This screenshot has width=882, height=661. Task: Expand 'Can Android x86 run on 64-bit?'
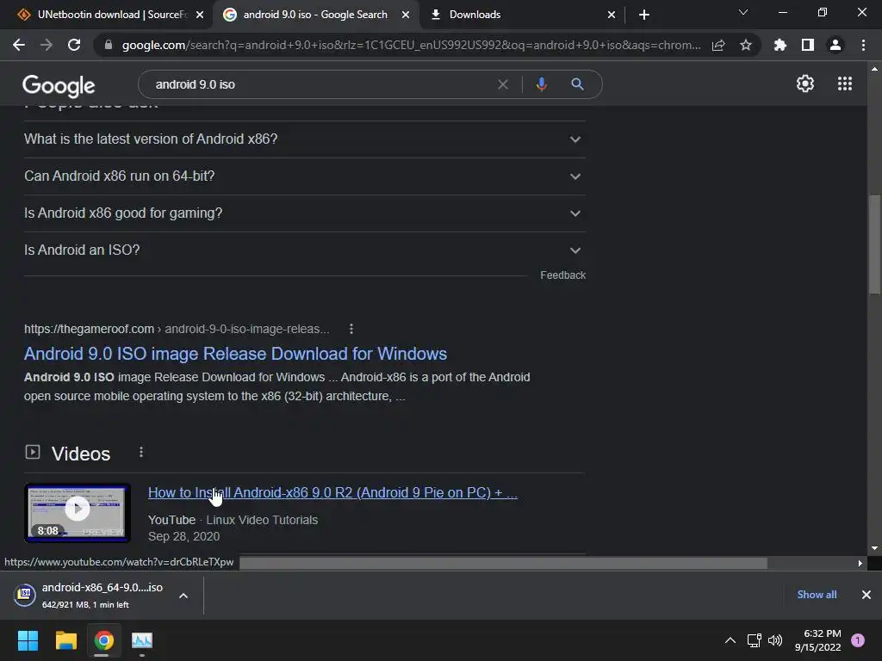tap(304, 176)
